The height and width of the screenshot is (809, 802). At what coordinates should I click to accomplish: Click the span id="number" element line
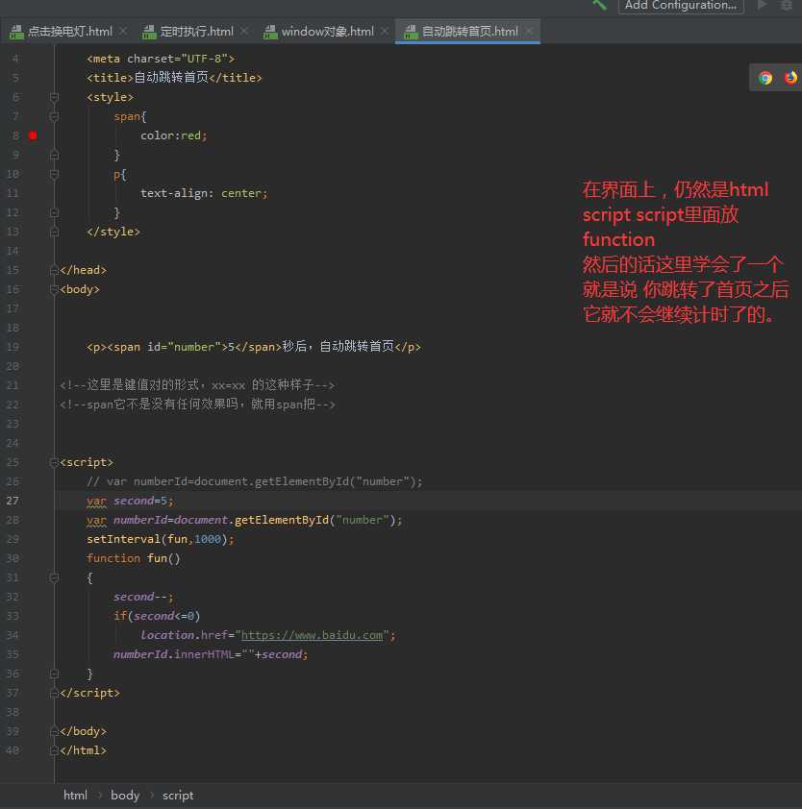click(x=254, y=347)
